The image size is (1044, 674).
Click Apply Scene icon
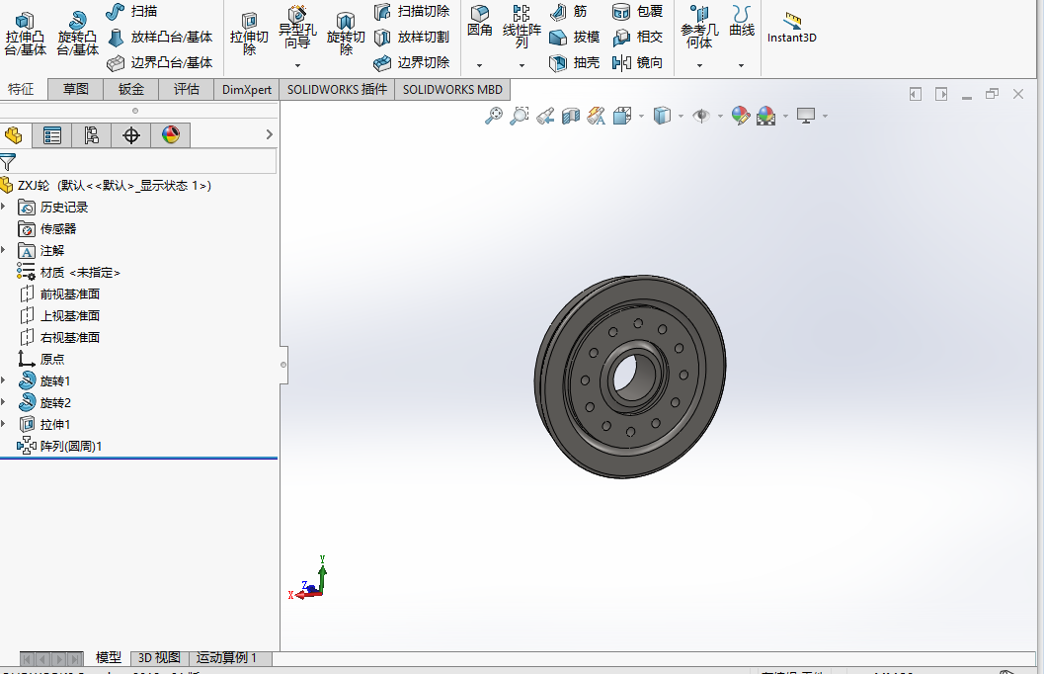tap(766, 116)
